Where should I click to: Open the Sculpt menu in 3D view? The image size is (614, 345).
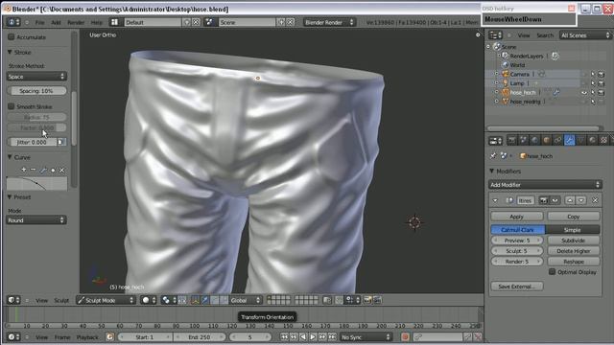pos(61,300)
